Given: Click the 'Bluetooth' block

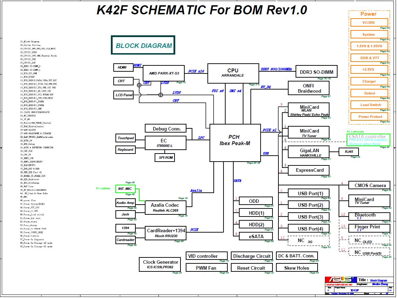Looking at the screenshot, I should point(369,216).
